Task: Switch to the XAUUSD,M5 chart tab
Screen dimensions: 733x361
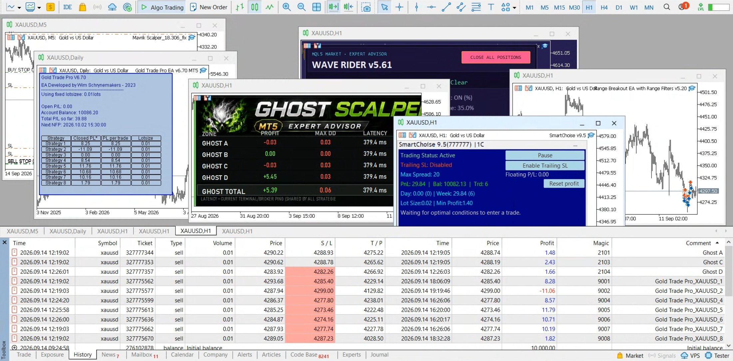Action: [22, 231]
